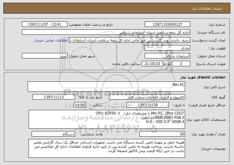Image resolution: width=234 pixels, height=165 pixels.
Task: Click label نام دستگاه خریدار
Action: coord(211,32)
